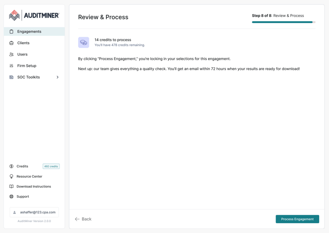The width and height of the screenshot is (329, 233).
Task: Click the Support globe icon
Action: pyautogui.click(x=12, y=197)
